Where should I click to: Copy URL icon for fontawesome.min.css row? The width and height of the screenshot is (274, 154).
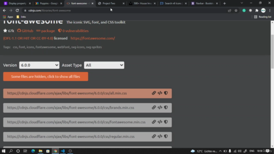154,122
